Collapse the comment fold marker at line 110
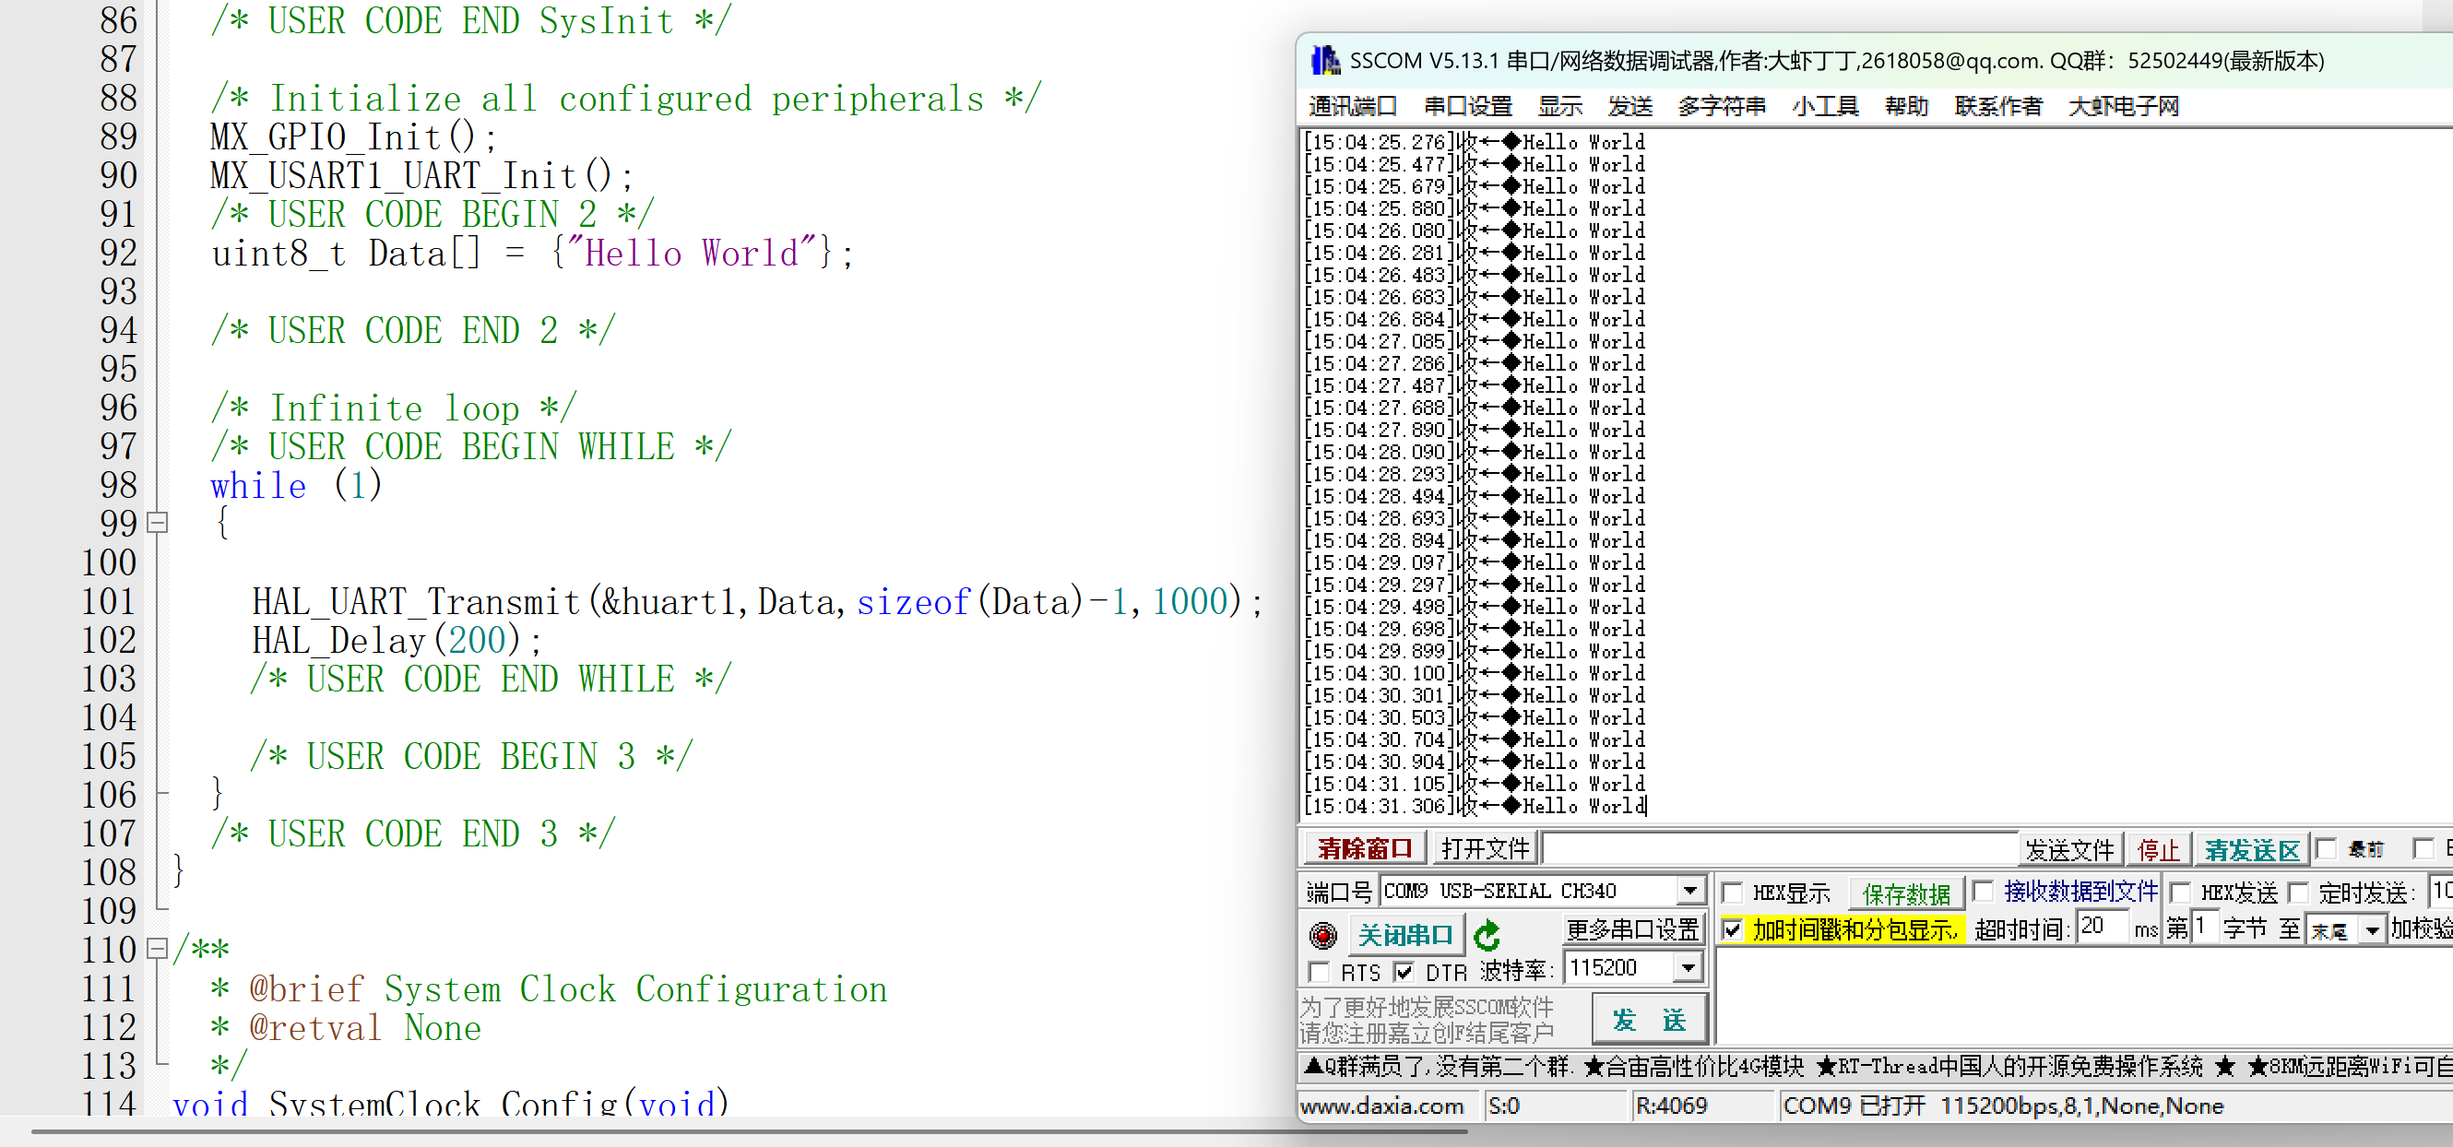Image resolution: width=2453 pixels, height=1147 pixels. tap(158, 948)
